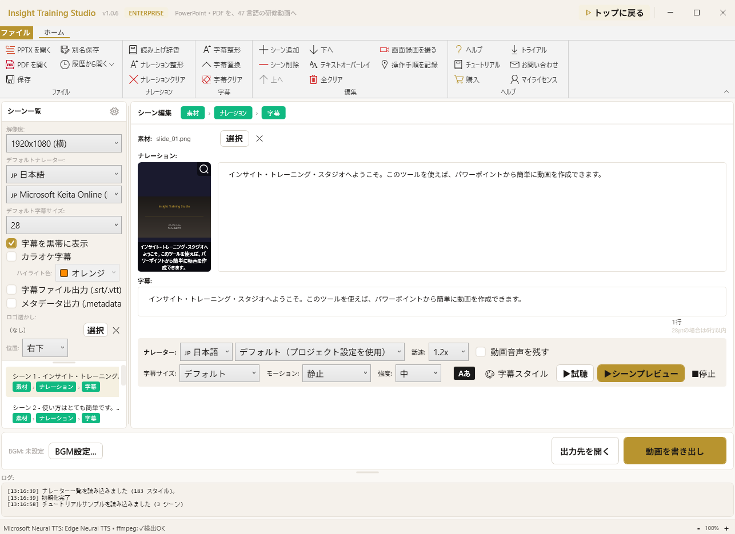Viewport: 735px width, 534px height.
Task: Click トップに戻る button
Action: pyautogui.click(x=614, y=13)
